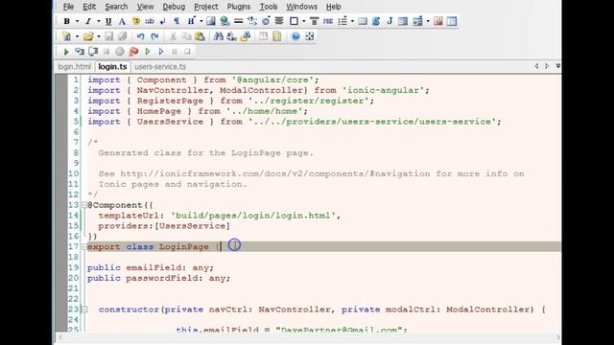
Task: Open Find in Files icon
Action: [246, 36]
